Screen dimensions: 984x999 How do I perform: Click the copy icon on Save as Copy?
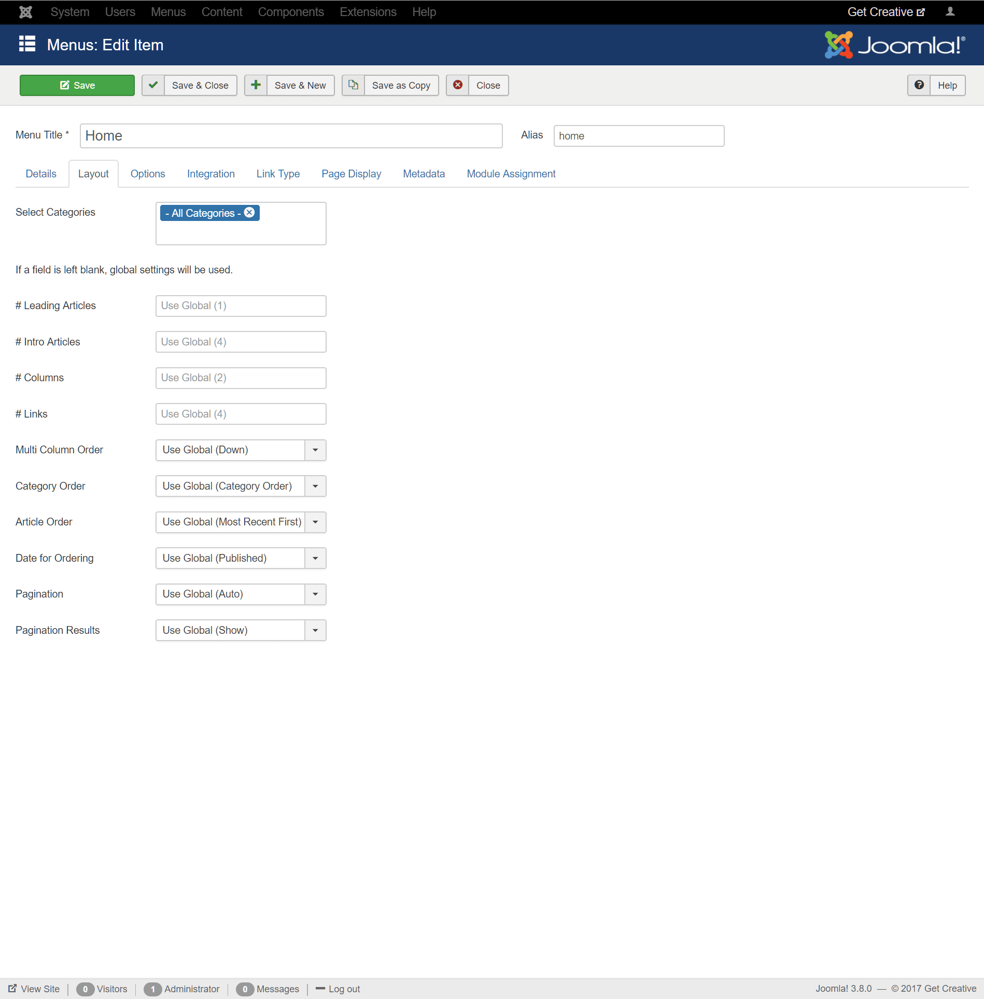tap(353, 85)
